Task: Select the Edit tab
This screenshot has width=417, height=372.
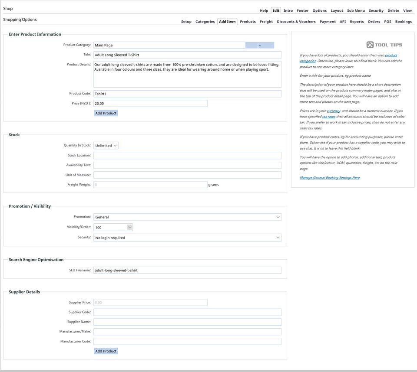Action: 276,10
